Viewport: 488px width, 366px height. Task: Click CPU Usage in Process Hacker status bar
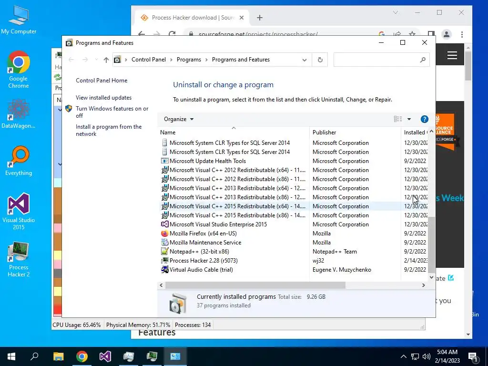point(77,325)
